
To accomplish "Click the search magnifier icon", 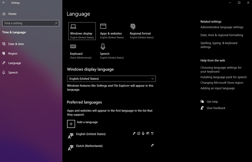I will (x=56, y=23).
